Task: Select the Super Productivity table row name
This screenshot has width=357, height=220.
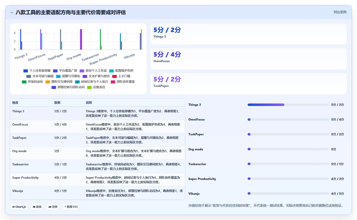Action: (25, 178)
